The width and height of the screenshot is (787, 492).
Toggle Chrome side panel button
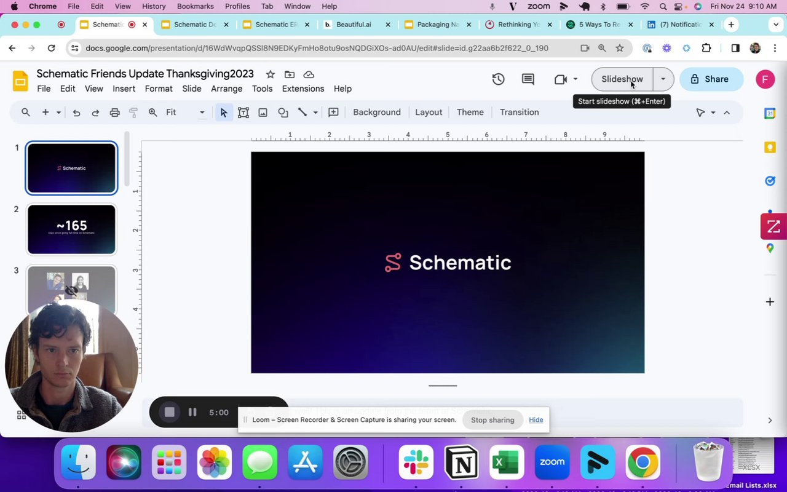pos(735,48)
